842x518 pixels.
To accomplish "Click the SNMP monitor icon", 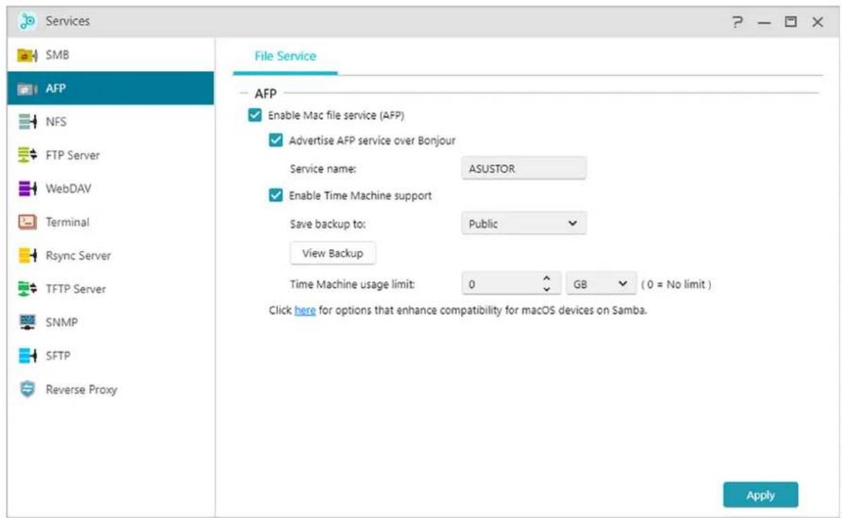I will [27, 322].
